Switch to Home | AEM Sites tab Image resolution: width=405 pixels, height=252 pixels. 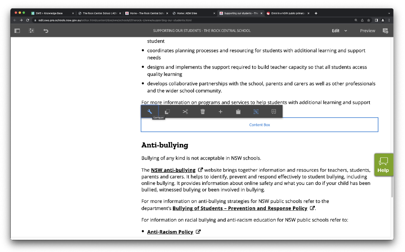tap(194, 13)
